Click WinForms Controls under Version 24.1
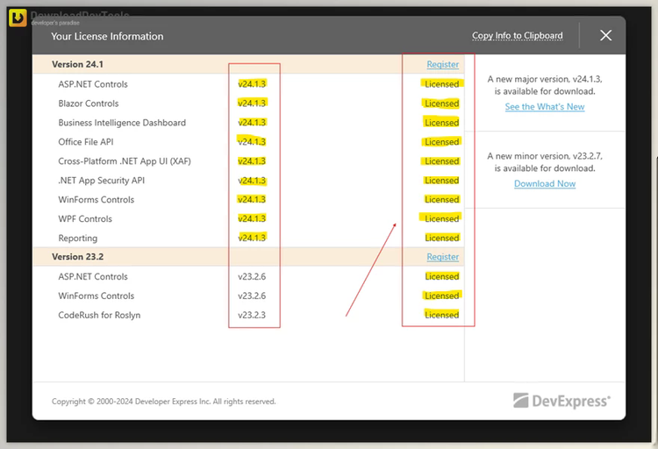 97,199
